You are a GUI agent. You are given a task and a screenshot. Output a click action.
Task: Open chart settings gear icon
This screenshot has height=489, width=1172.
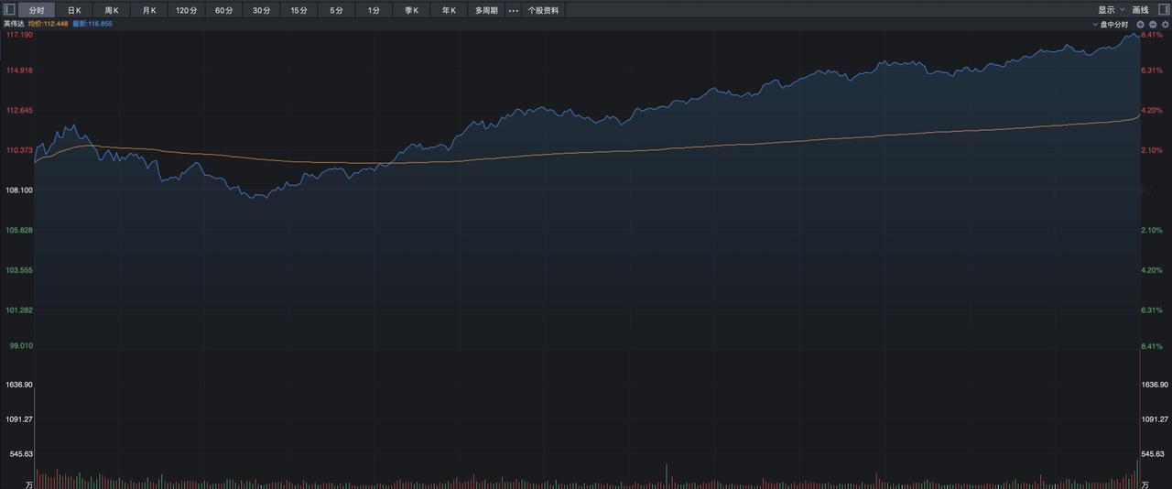click(x=1165, y=25)
